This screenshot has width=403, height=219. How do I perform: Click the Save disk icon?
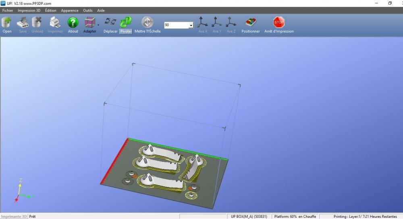(23, 25)
